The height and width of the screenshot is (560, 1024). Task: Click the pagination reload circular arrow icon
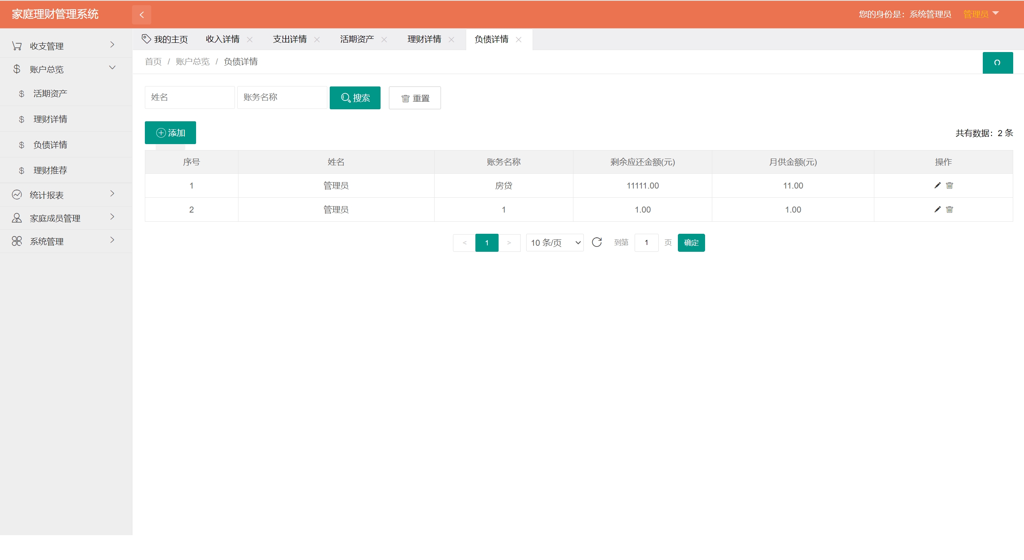tap(597, 242)
